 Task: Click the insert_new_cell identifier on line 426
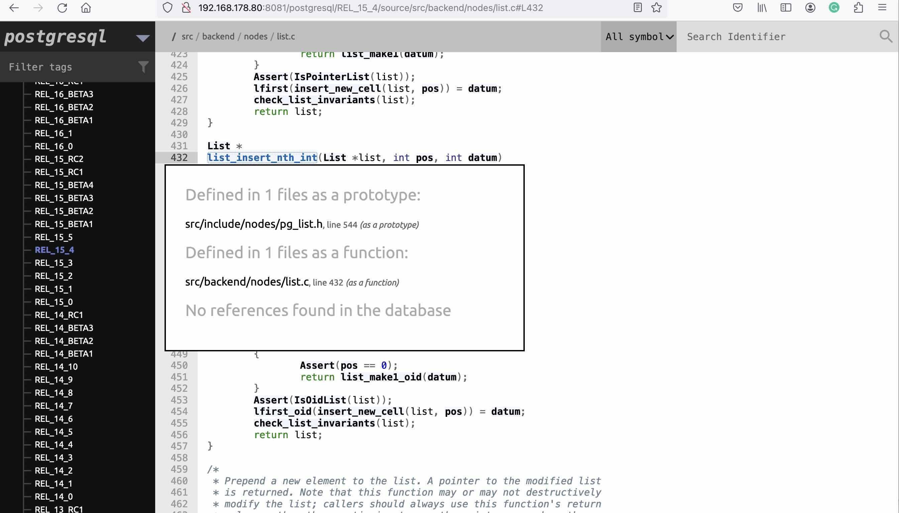click(x=338, y=89)
